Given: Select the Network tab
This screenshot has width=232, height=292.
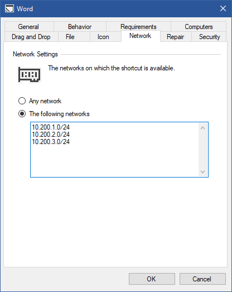Looking at the screenshot, I should (141, 36).
